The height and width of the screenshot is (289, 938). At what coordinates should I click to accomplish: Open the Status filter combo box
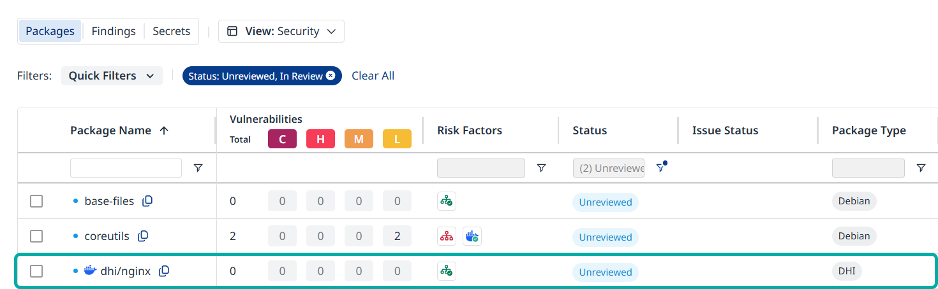[x=609, y=168]
